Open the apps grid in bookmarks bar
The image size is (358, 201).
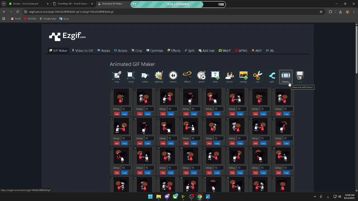(x=4, y=19)
